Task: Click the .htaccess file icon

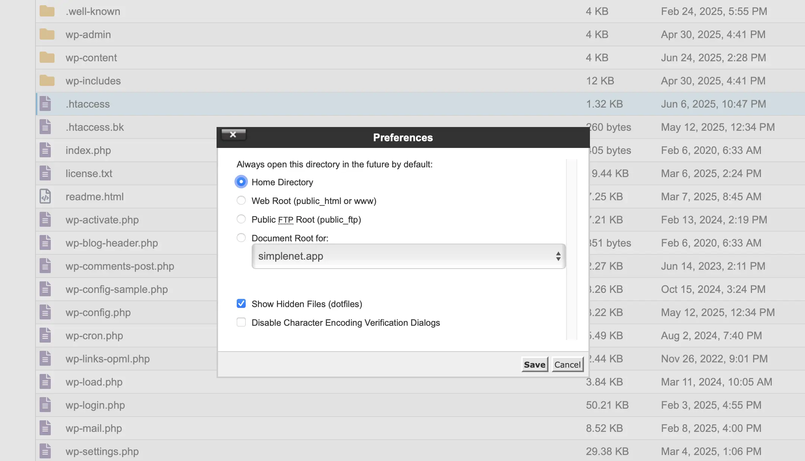Action: point(45,104)
